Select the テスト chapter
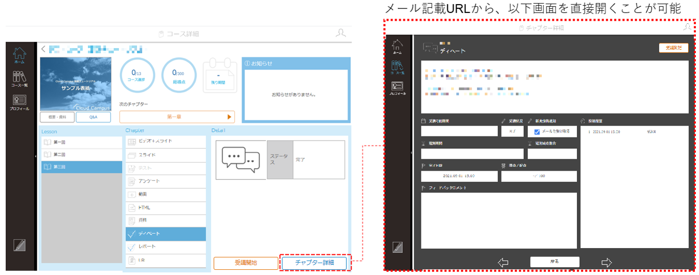 click(165, 168)
